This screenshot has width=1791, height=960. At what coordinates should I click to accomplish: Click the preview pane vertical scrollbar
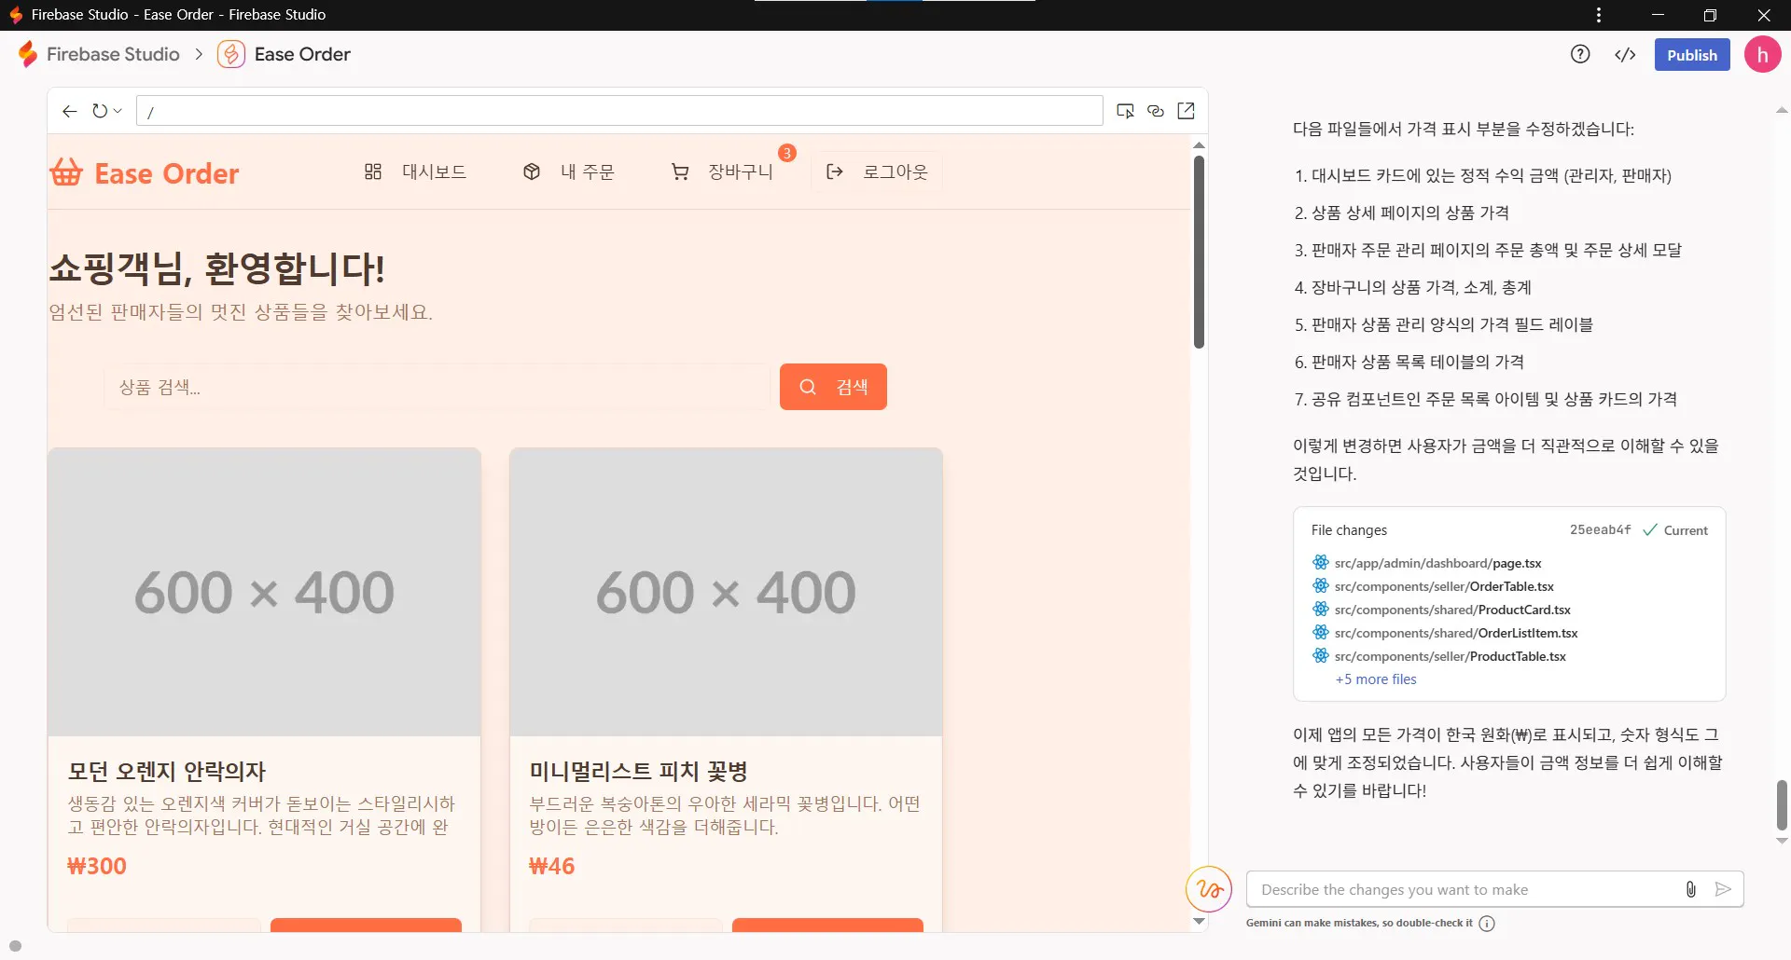[1199, 252]
